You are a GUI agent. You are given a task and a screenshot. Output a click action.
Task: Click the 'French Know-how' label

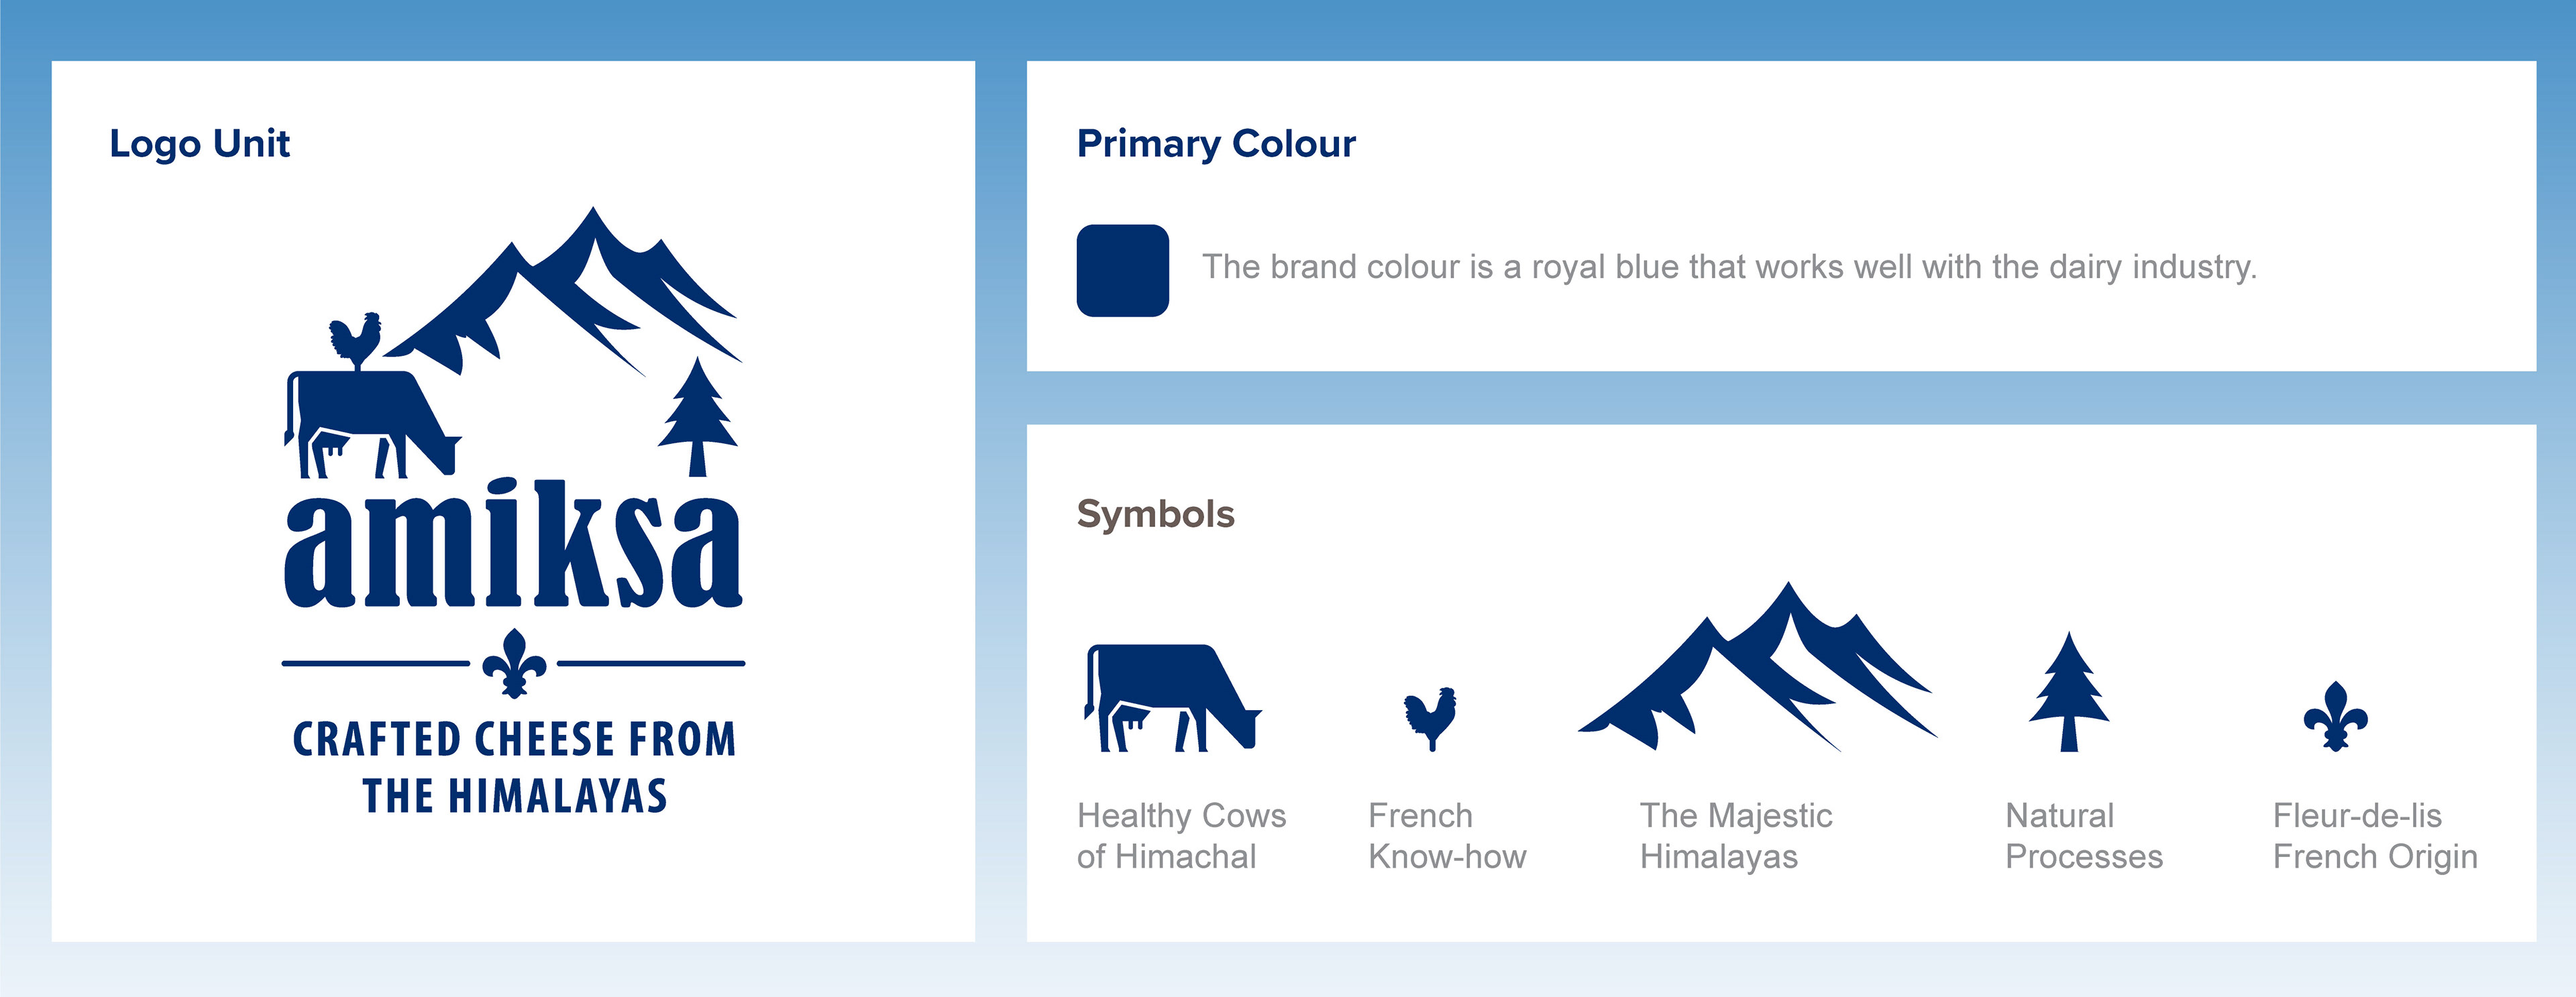coord(1447,836)
